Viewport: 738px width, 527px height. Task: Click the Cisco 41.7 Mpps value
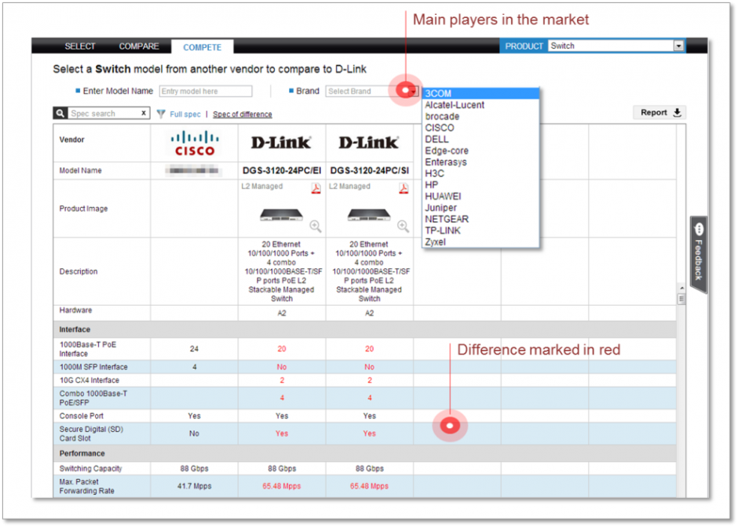(x=195, y=486)
